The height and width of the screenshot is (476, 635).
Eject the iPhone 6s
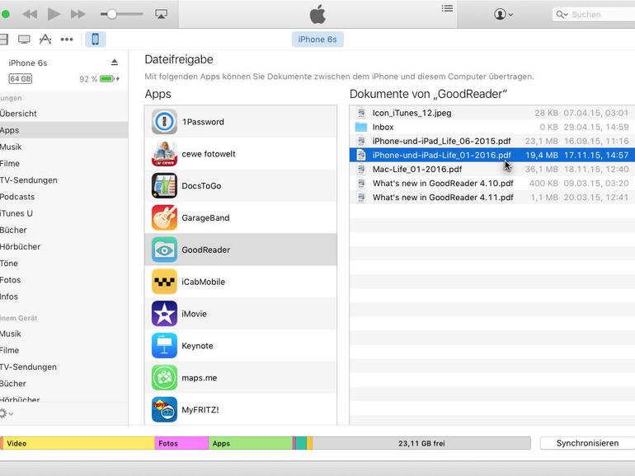coord(115,63)
